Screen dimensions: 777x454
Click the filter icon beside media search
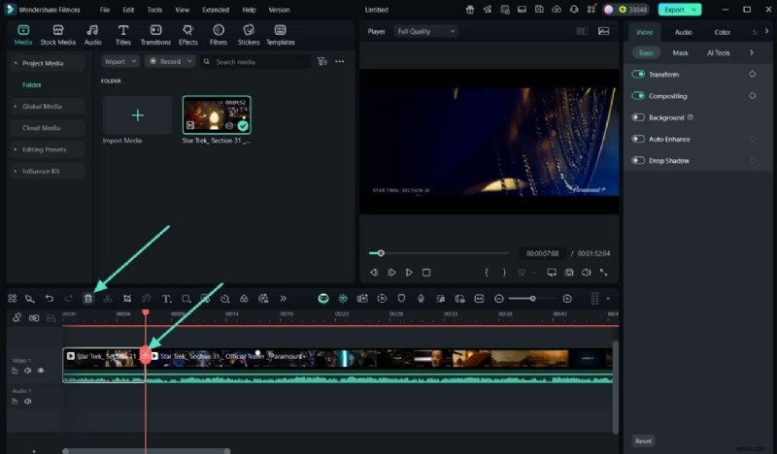click(321, 61)
